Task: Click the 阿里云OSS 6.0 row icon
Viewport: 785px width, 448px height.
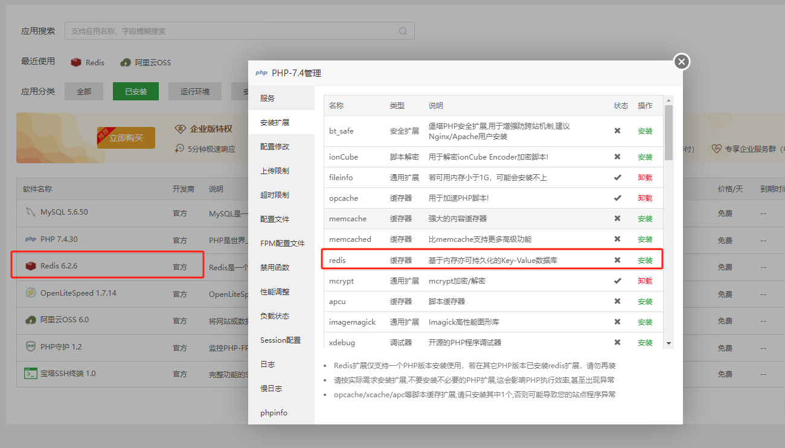Action: (x=30, y=319)
